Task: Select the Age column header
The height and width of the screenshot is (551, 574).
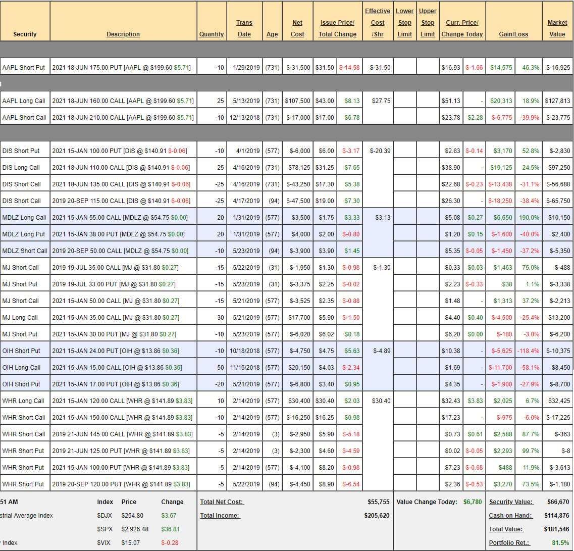Action: coord(272,34)
